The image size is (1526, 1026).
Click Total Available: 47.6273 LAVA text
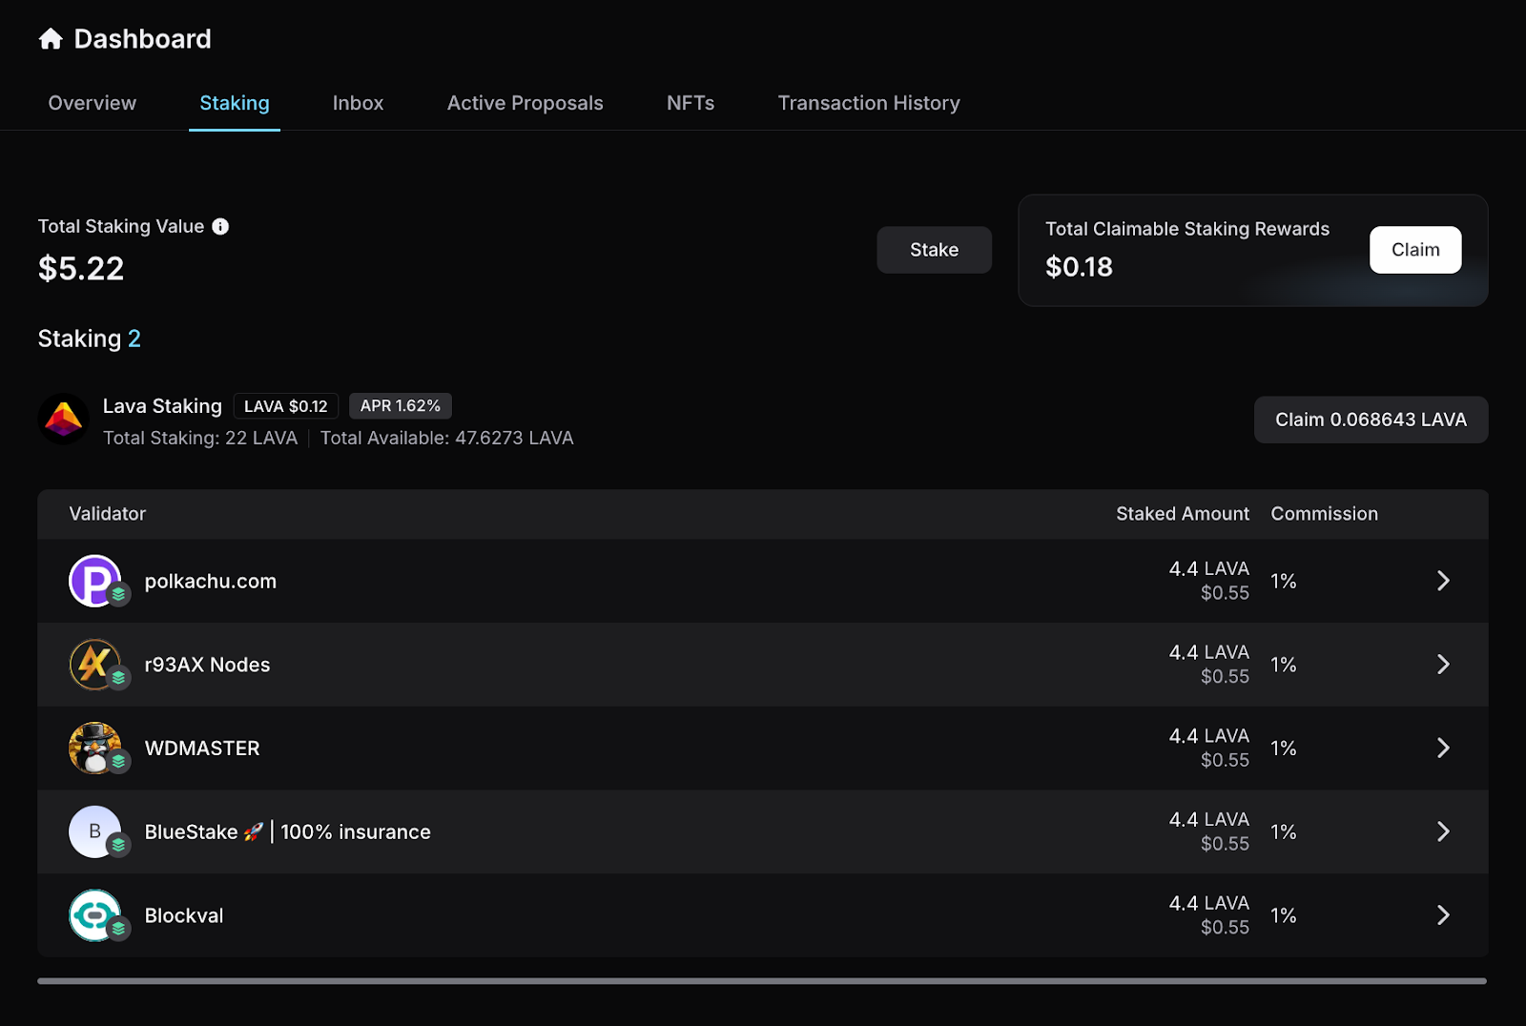[447, 438]
